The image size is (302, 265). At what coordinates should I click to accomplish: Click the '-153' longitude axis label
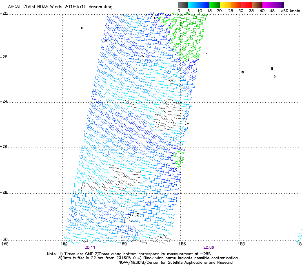click(240, 244)
